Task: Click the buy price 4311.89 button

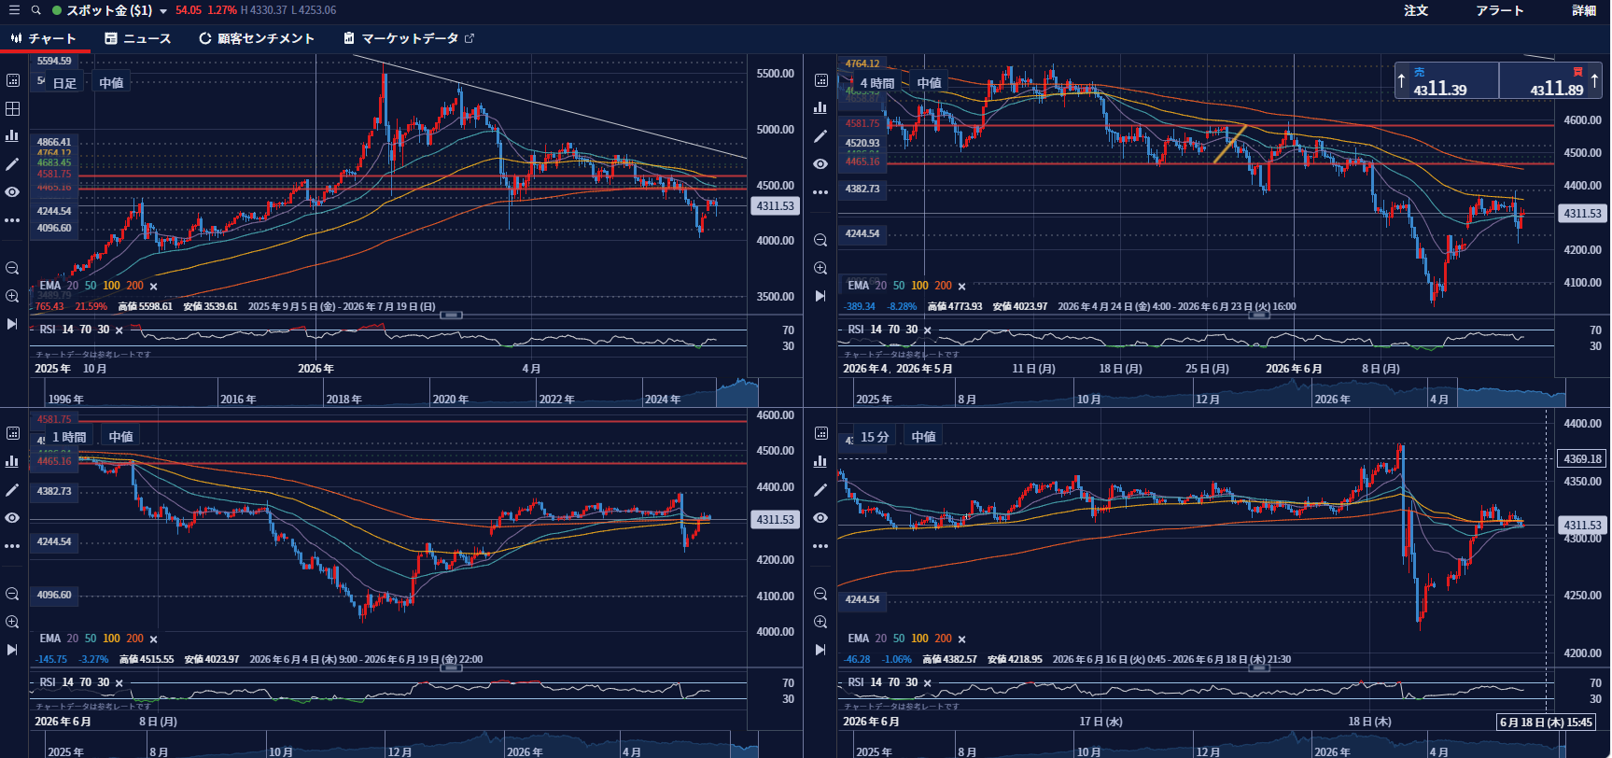Action: coord(1550,81)
